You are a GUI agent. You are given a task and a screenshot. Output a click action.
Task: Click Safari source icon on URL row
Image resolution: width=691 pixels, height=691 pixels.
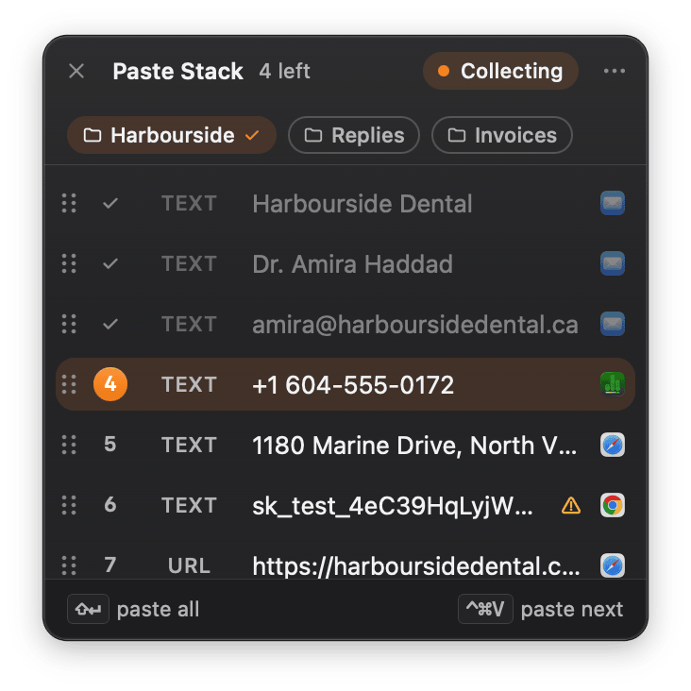[x=613, y=565]
